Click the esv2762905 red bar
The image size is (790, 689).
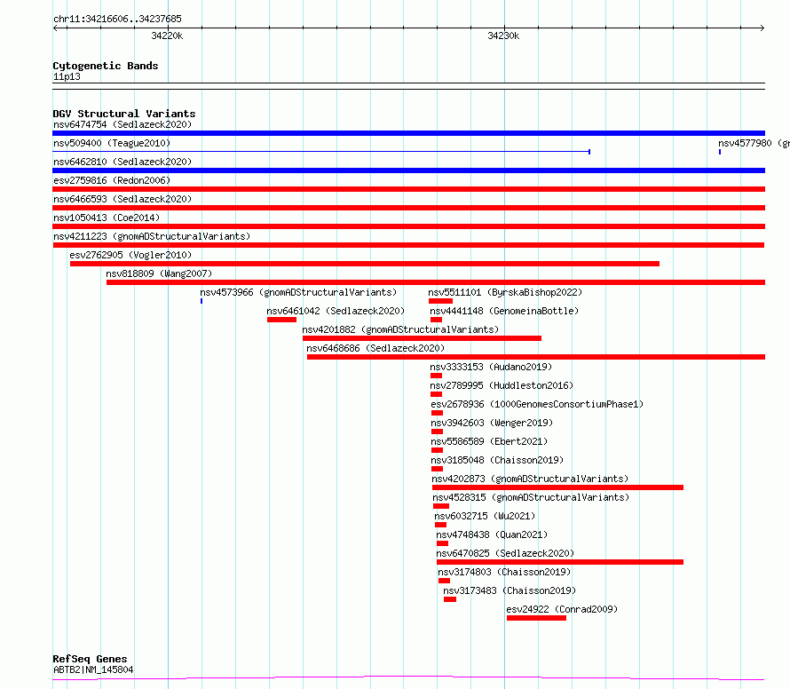(x=365, y=264)
